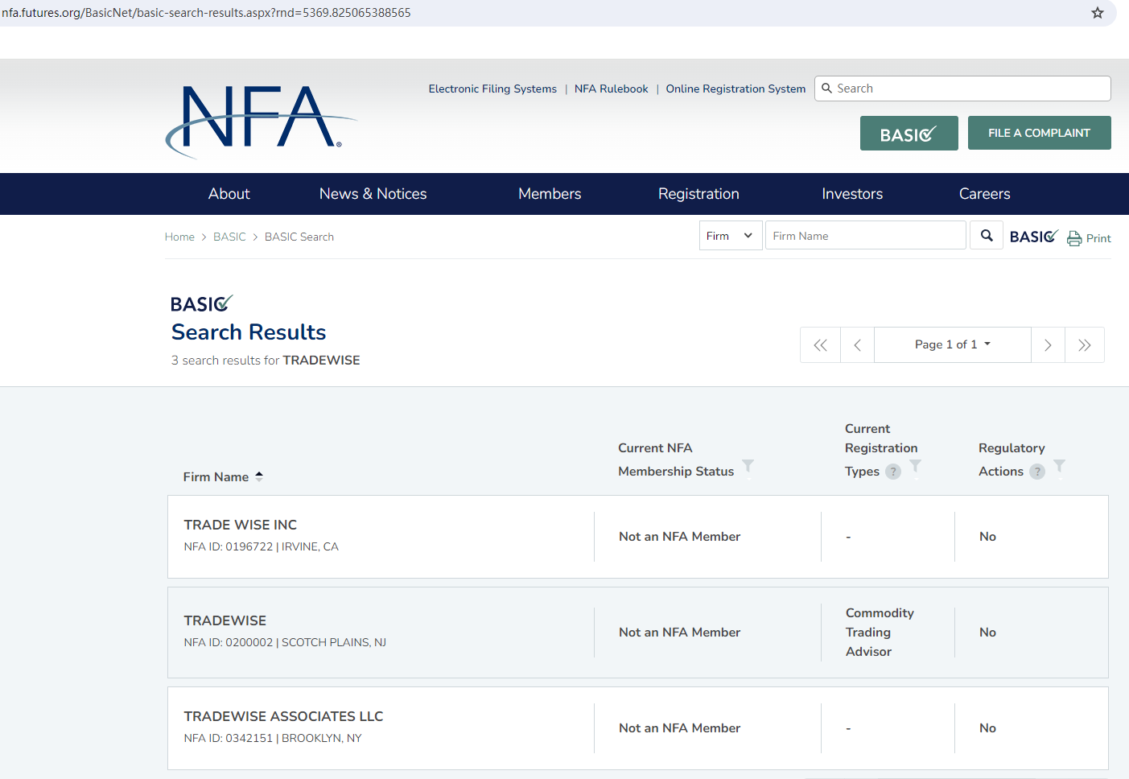Go to the next results page
Screen dimensions: 1129x779
1048,345
